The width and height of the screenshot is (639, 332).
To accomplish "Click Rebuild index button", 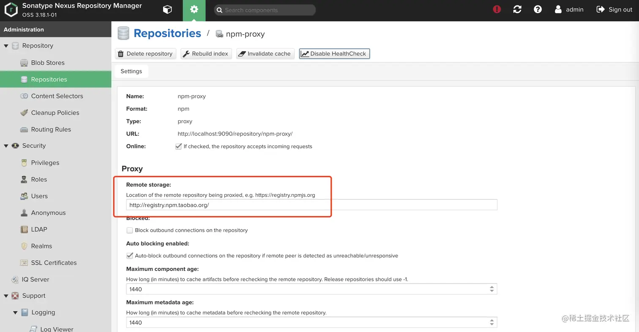I will 206,54.
